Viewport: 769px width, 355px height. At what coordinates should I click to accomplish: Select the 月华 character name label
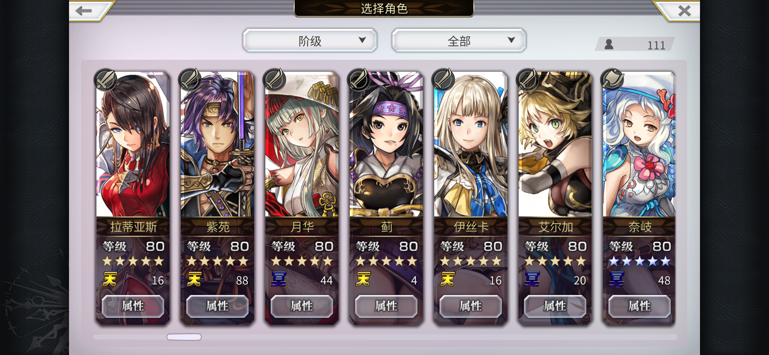(x=302, y=227)
